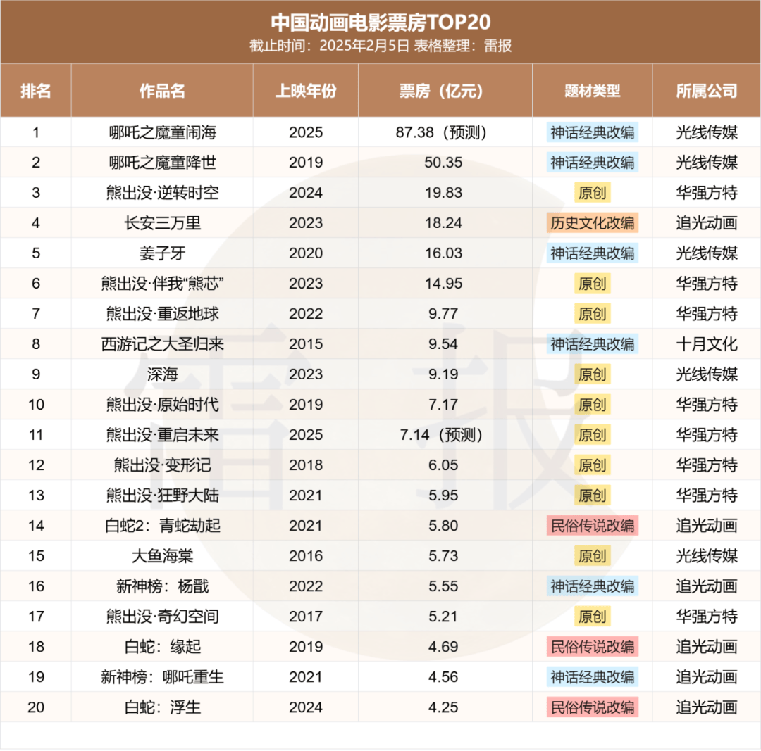The height and width of the screenshot is (751, 761).
Task: Click box office value 9.19
Action: pyautogui.click(x=443, y=374)
